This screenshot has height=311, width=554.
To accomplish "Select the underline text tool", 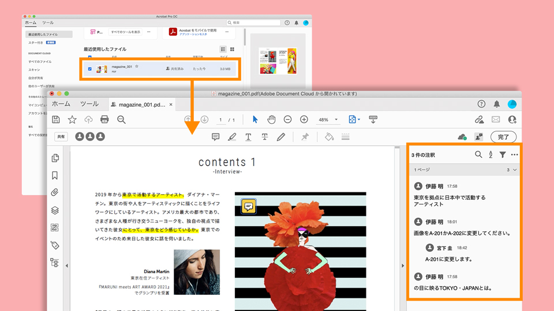I will point(248,137).
